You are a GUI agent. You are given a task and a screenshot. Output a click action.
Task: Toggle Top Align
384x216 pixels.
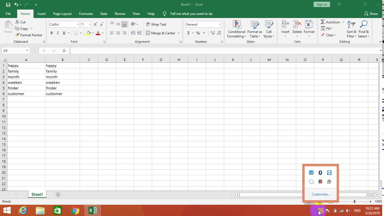(x=112, y=24)
